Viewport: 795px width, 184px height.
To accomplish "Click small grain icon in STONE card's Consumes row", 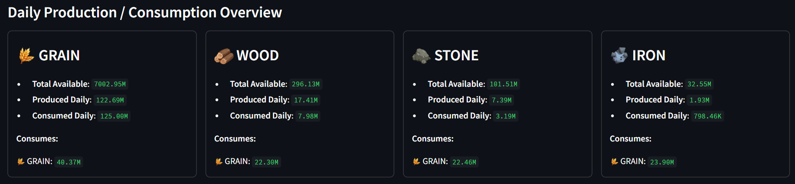I will [x=416, y=161].
